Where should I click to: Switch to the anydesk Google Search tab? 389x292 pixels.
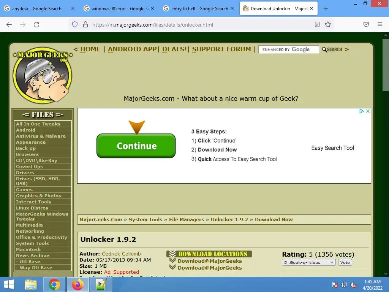(37, 9)
